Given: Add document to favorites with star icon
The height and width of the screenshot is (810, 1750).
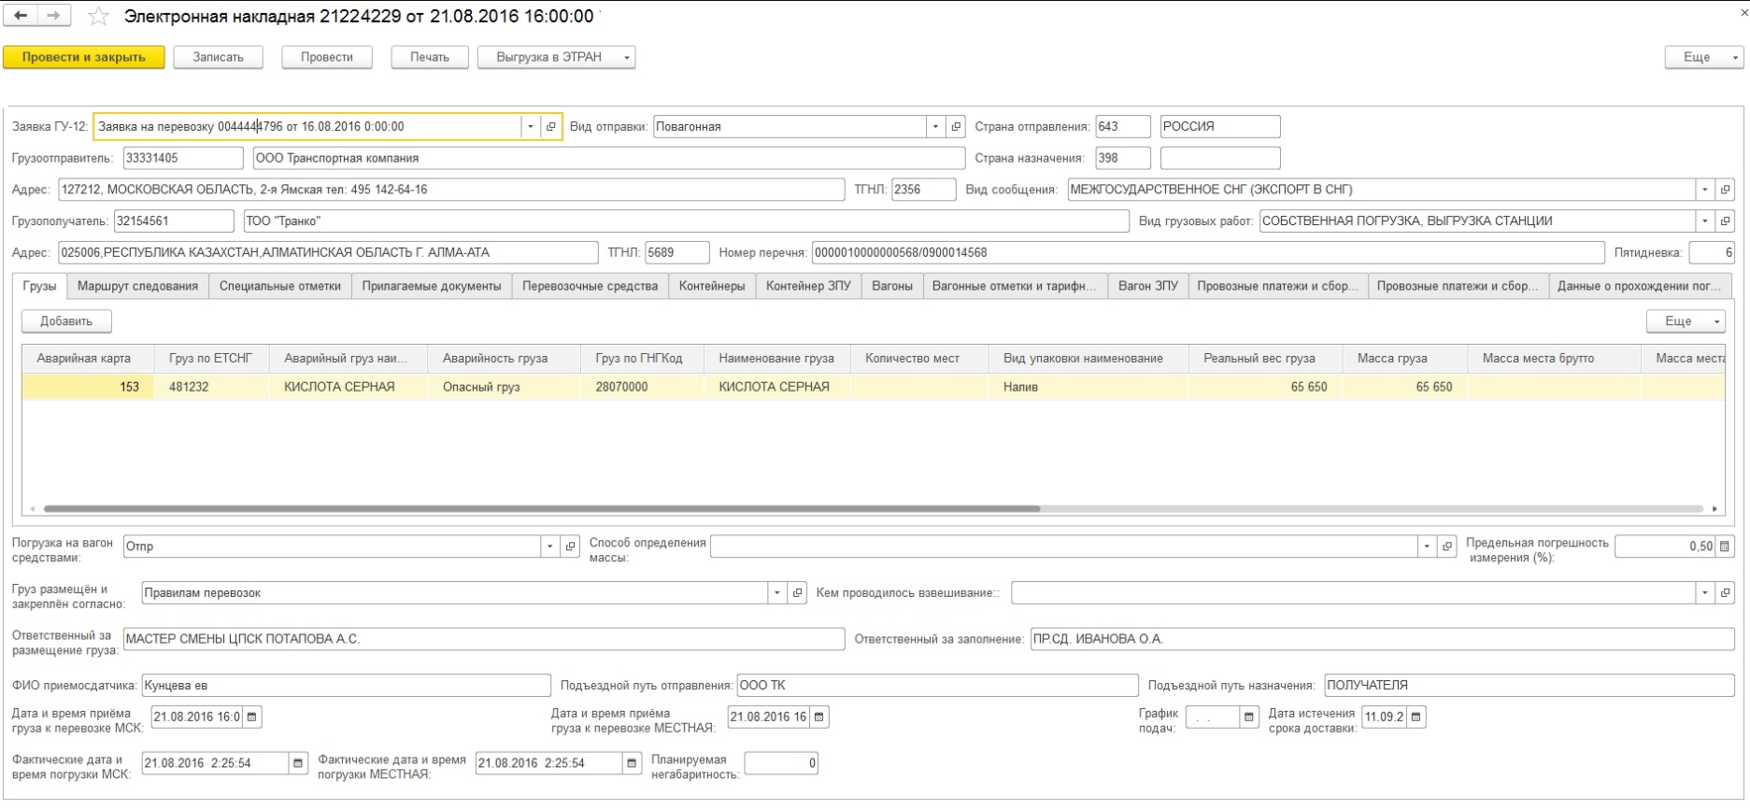Looking at the screenshot, I should pos(98,17).
